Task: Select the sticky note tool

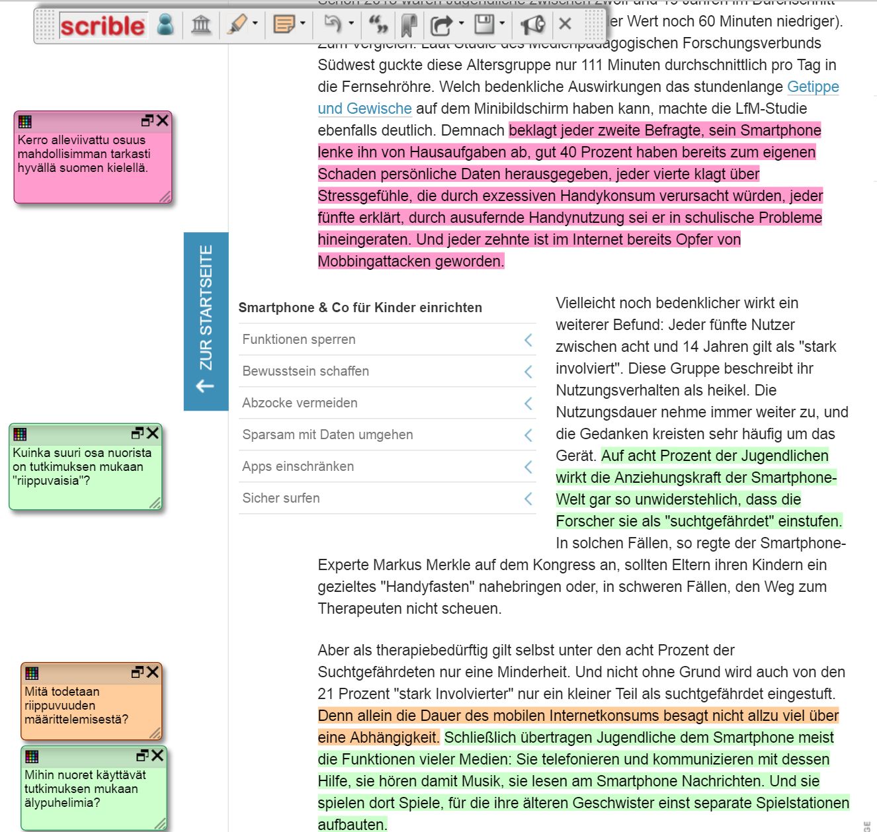Action: click(x=284, y=25)
